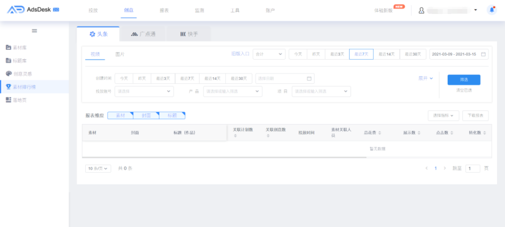Select 昨天 in the 创建时间 row
Image resolution: width=505 pixels, height=227 pixels.
pyautogui.click(x=142, y=79)
